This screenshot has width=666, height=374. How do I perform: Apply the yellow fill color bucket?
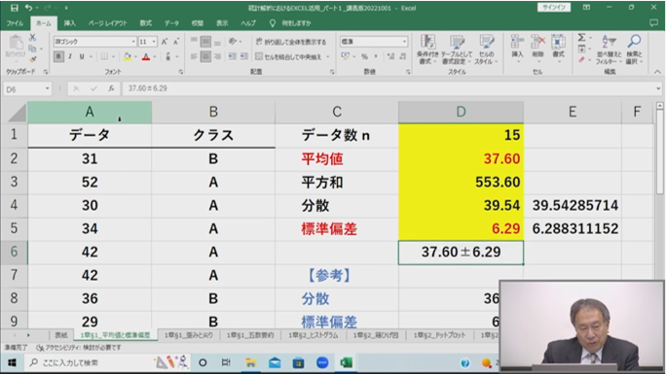127,56
